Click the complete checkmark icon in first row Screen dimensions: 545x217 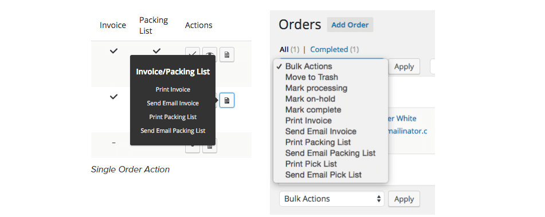coord(193,52)
